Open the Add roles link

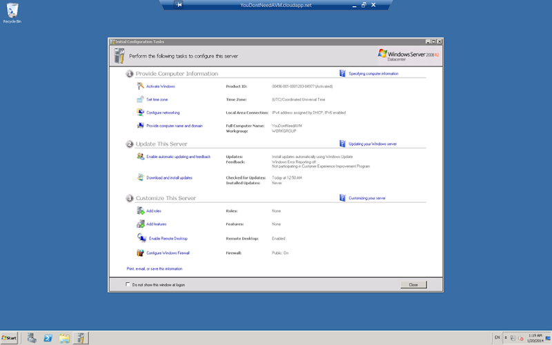click(154, 211)
